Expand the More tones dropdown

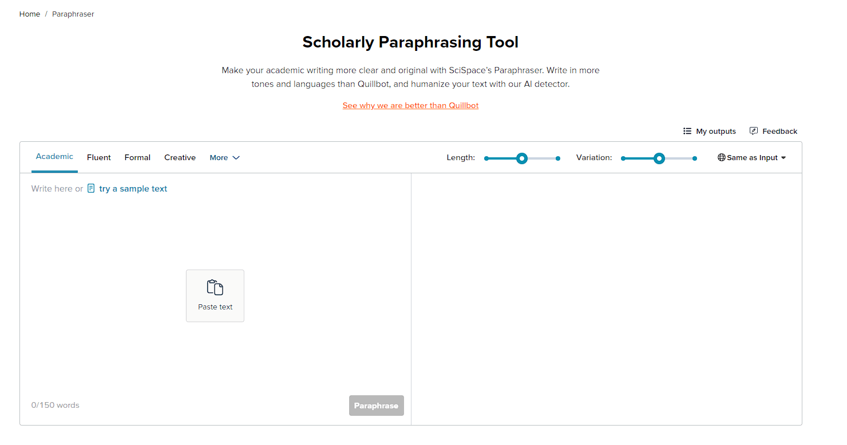pyautogui.click(x=224, y=157)
